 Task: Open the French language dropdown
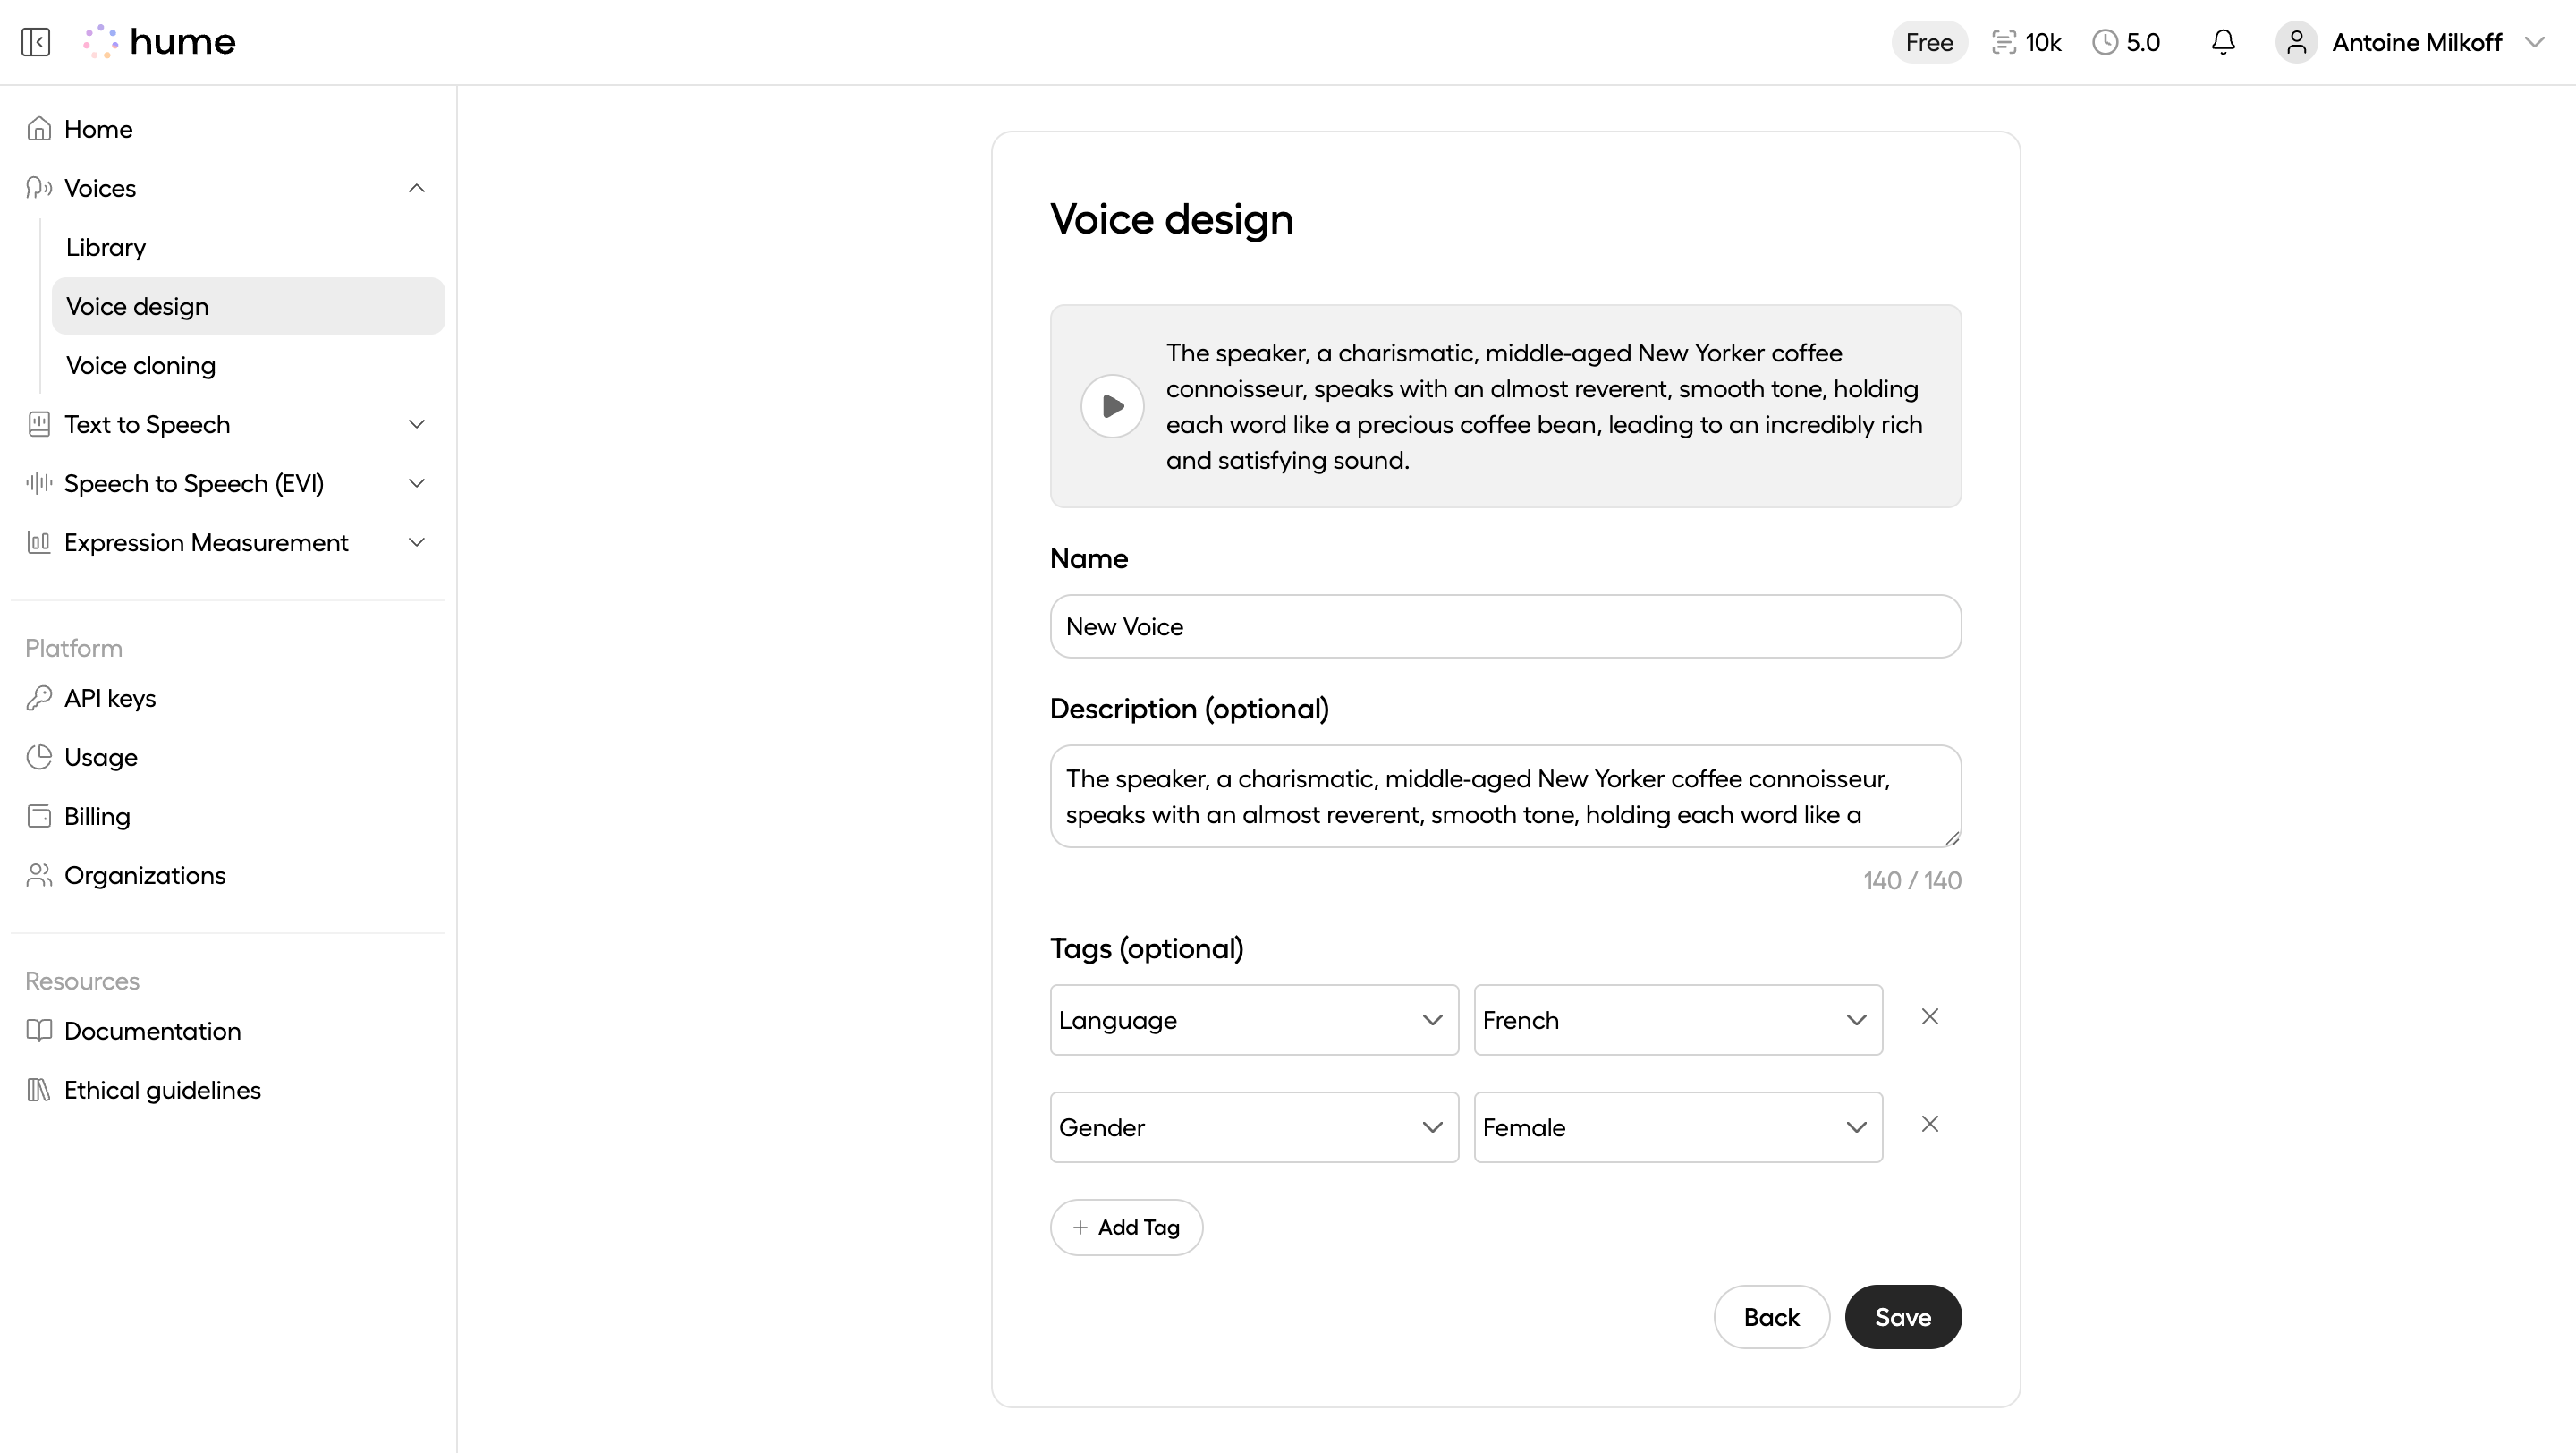coord(1678,1020)
